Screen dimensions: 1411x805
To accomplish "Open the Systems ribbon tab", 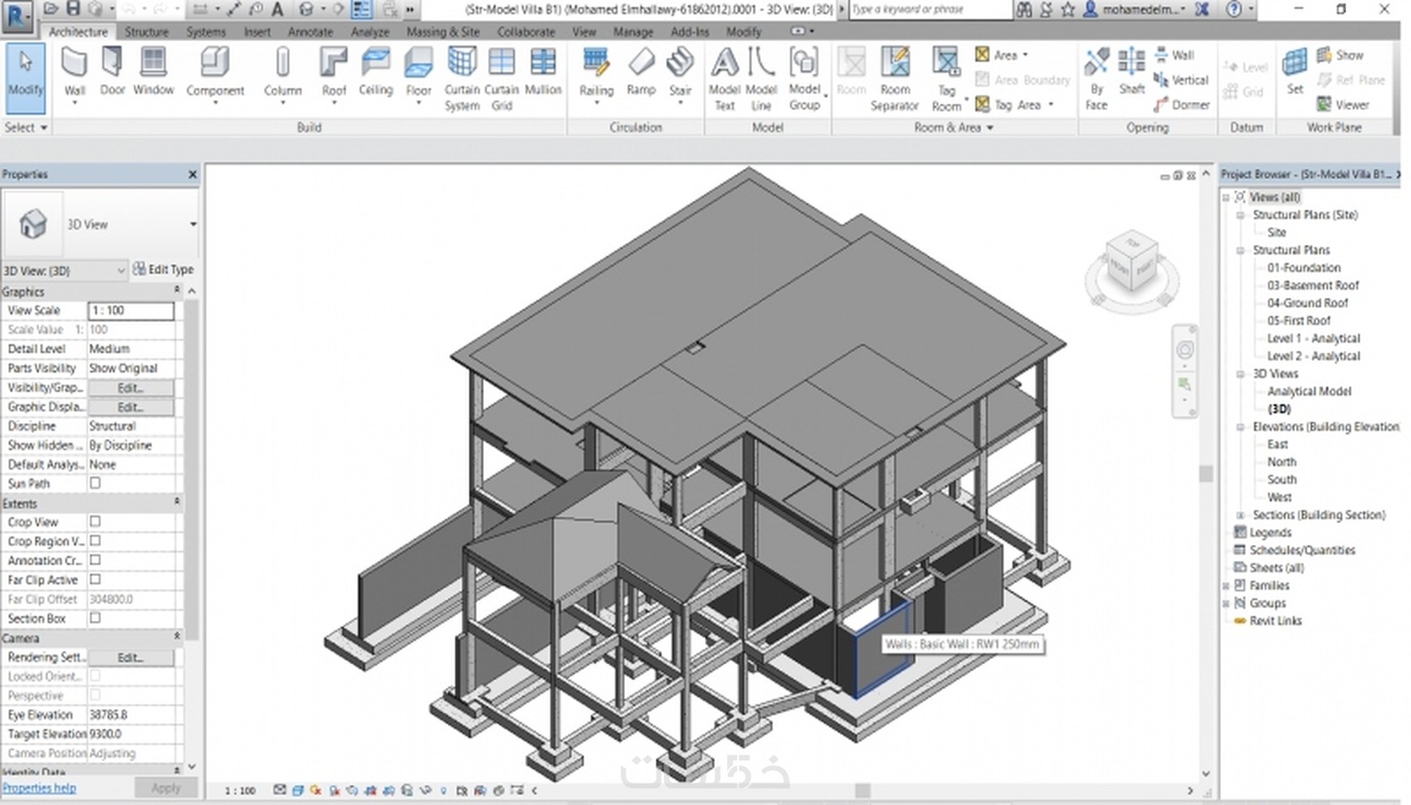I will click(206, 32).
